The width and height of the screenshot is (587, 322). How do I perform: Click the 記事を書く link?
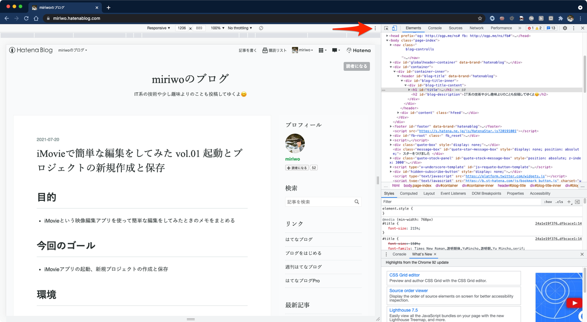(x=248, y=50)
